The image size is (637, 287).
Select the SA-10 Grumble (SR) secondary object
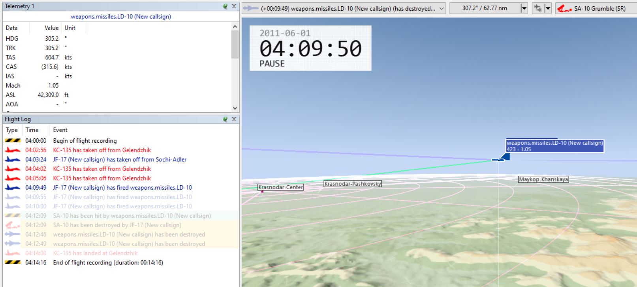coord(596,8)
